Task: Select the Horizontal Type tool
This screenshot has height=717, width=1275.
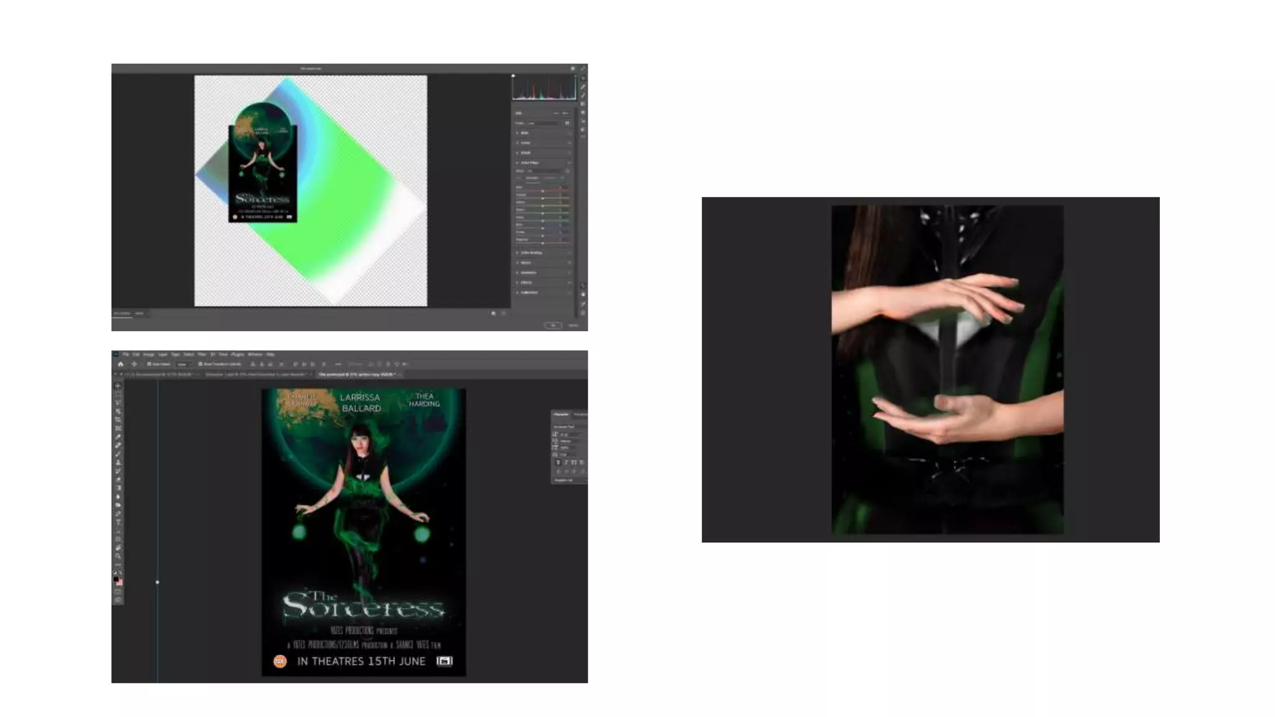Action: (118, 522)
